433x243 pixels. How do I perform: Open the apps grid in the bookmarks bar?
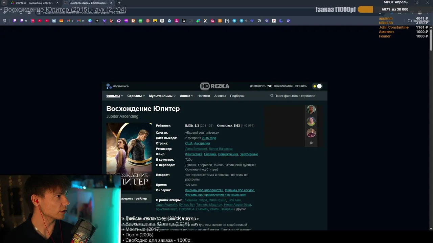[x=4, y=21]
